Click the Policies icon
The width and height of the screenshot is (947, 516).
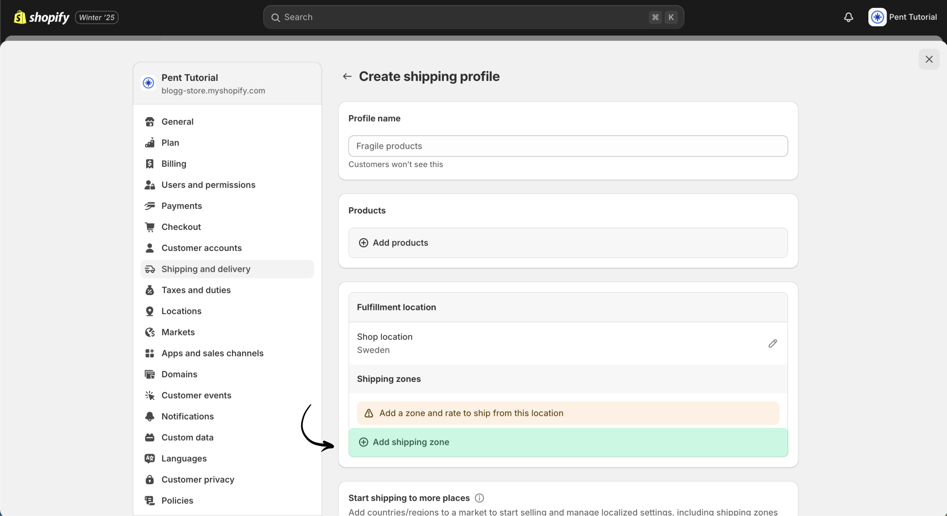150,501
